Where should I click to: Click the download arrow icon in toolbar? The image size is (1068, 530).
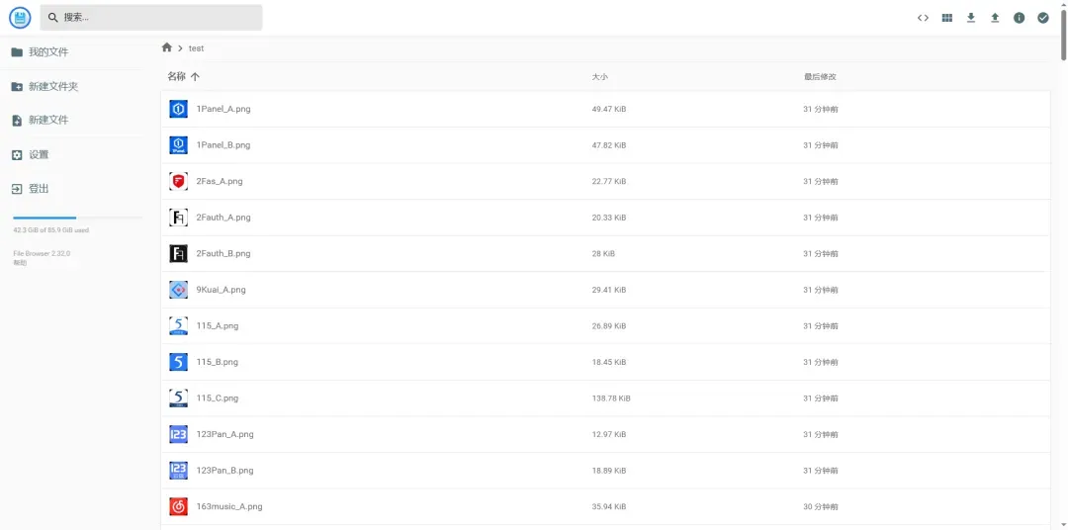(971, 18)
